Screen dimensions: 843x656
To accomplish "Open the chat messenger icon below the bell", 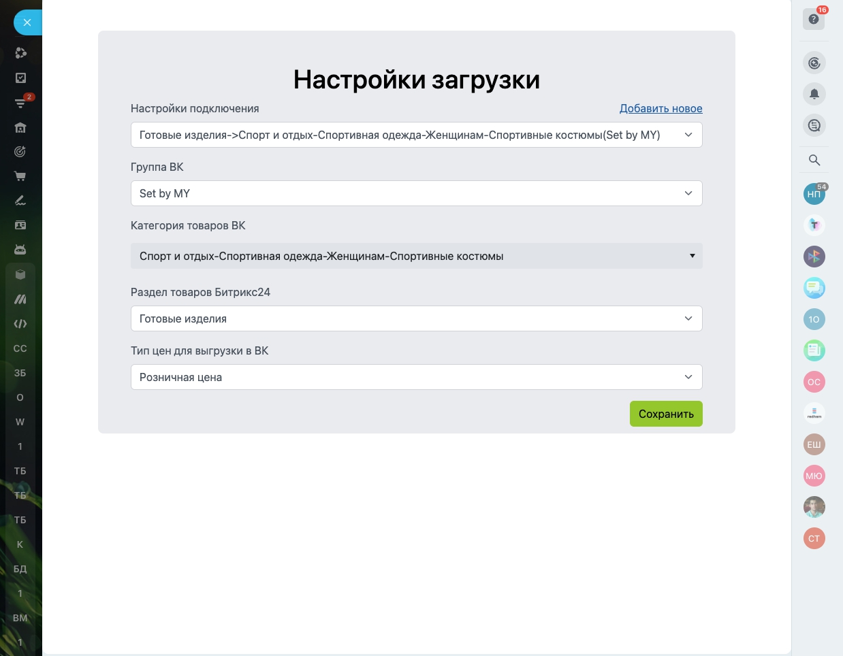I will tap(814, 125).
